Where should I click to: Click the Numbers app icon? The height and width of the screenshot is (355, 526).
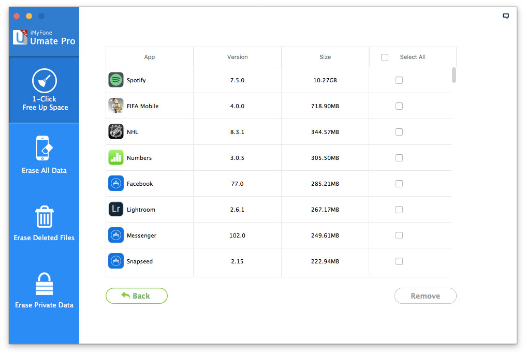pos(115,158)
